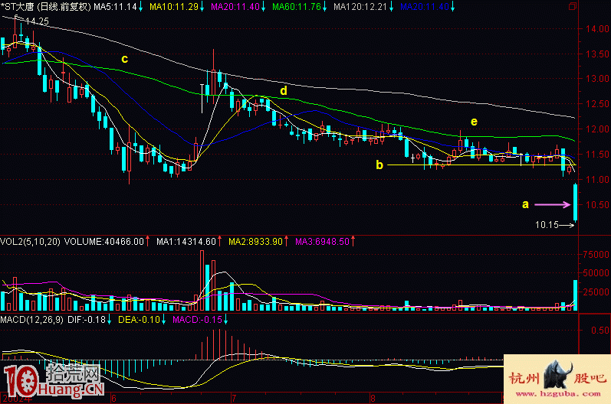Select the last cyan volume bar
This screenshot has width=611, height=404.
pos(575,295)
